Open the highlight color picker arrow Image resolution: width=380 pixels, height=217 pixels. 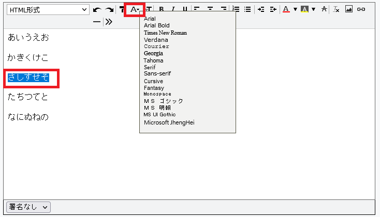coord(313,9)
